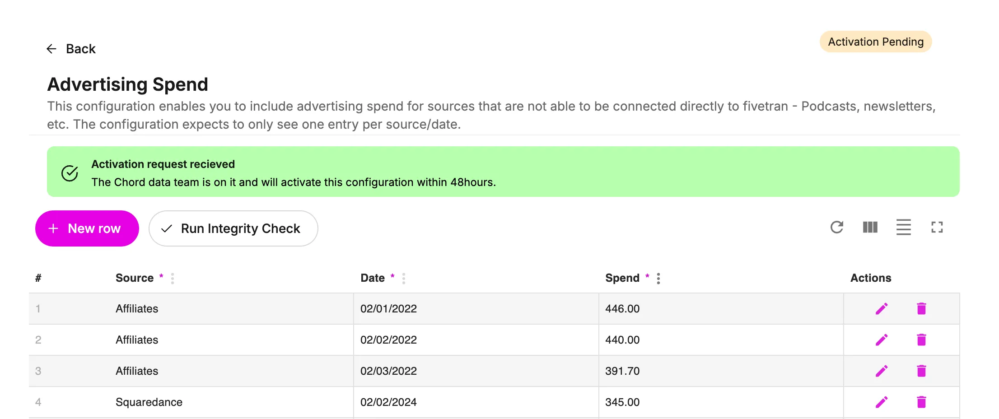Refresh the table with reload icon
999x419 pixels.
[837, 227]
